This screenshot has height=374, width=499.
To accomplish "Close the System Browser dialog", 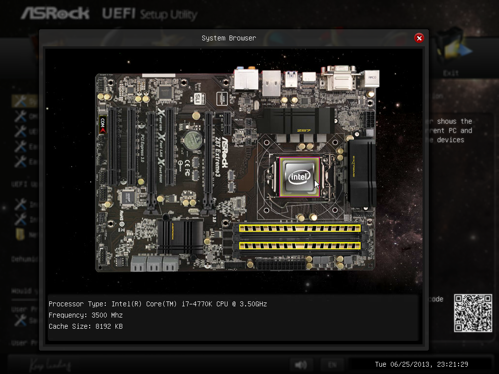I will point(419,38).
